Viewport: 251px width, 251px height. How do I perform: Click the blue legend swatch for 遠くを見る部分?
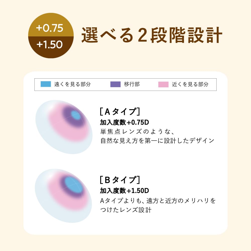(x=46, y=84)
